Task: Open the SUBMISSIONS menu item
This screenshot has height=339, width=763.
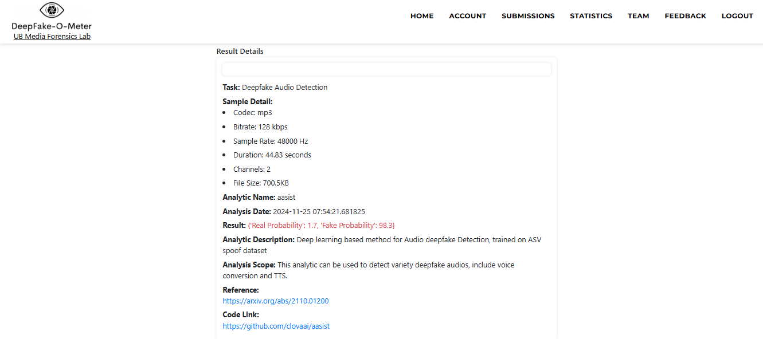Action: 528,16
